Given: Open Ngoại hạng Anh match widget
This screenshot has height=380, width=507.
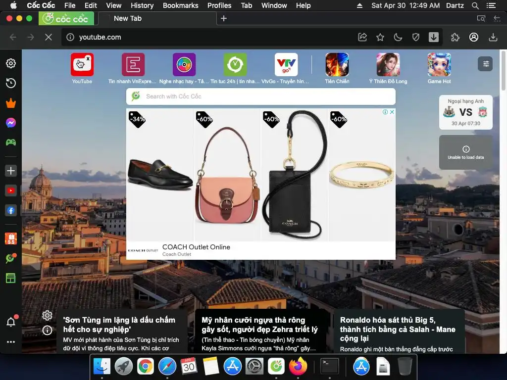Looking at the screenshot, I should click(x=465, y=112).
